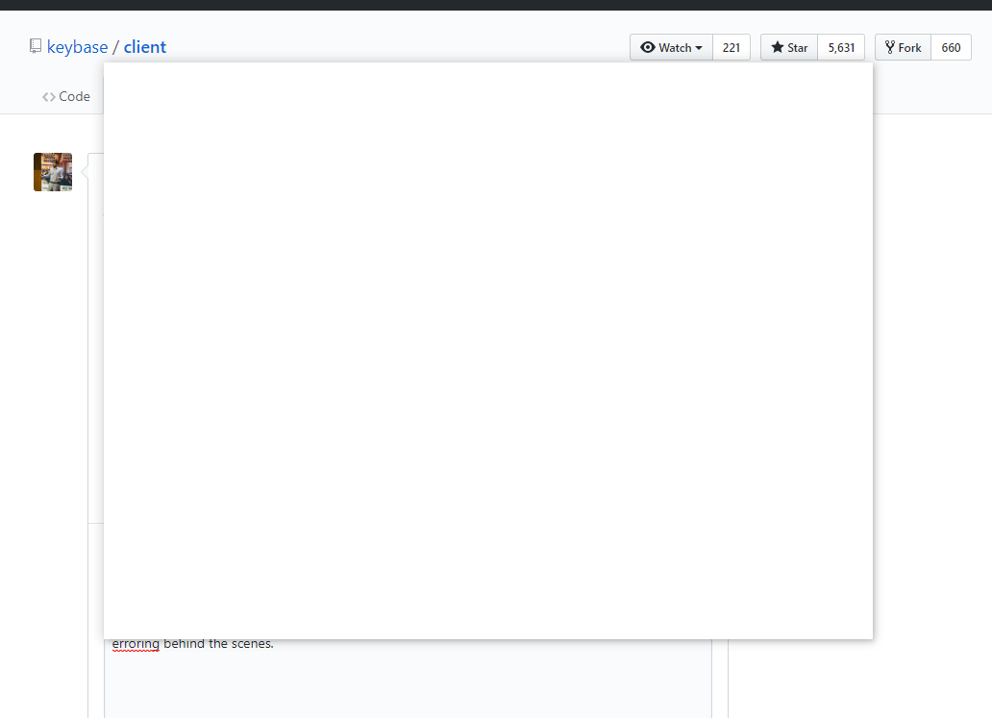This screenshot has height=718, width=992.
Task: Click the repository book icon
Action: pos(36,46)
